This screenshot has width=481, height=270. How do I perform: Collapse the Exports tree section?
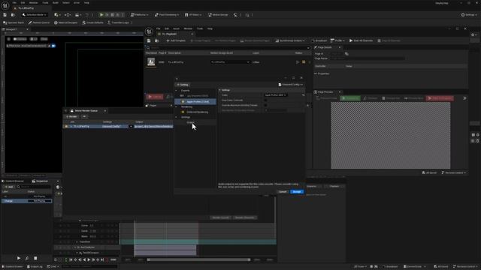tap(177, 91)
